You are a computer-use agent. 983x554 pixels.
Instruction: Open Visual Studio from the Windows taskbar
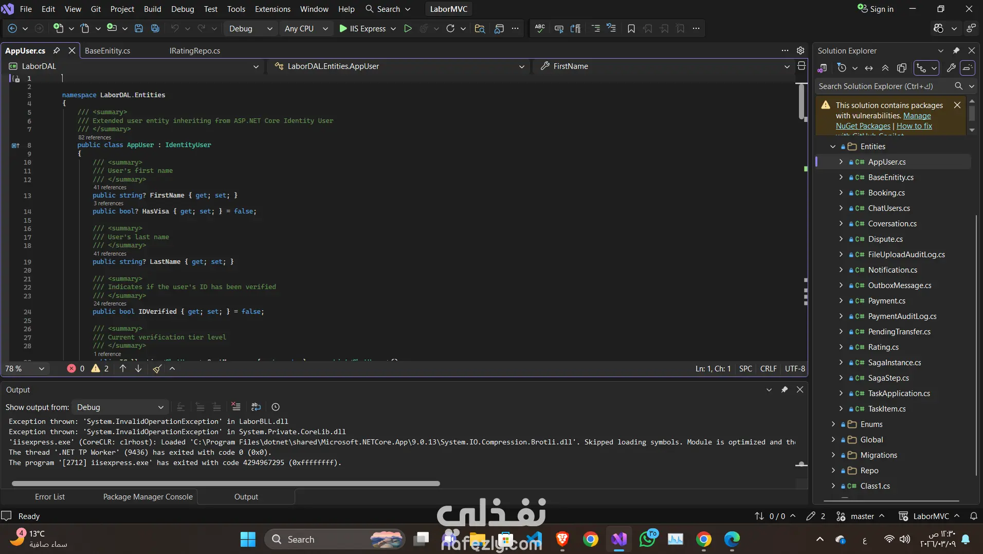click(x=619, y=539)
